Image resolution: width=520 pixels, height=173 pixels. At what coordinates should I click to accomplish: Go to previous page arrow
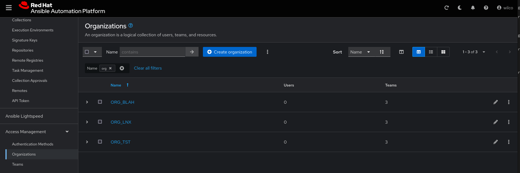tap(497, 52)
